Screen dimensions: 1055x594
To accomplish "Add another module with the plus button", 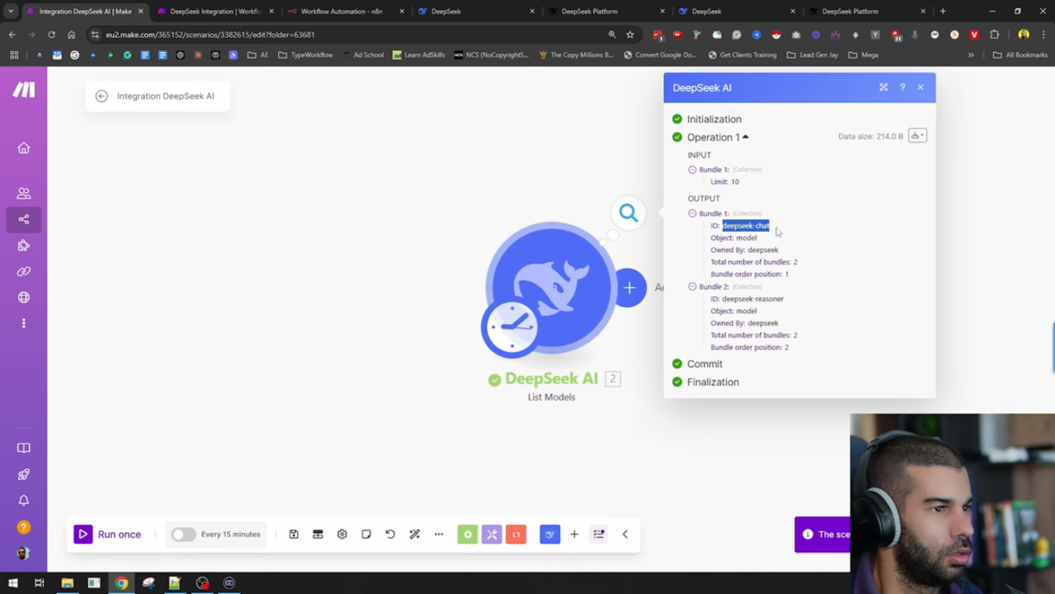I will pos(630,287).
